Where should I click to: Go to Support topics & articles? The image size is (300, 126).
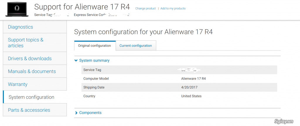(x=35, y=43)
